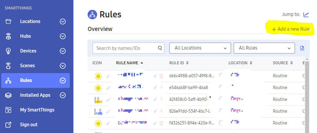Click the Rules tree icon in sidebar
Image resolution: width=317 pixels, height=133 pixels.
[8, 81]
